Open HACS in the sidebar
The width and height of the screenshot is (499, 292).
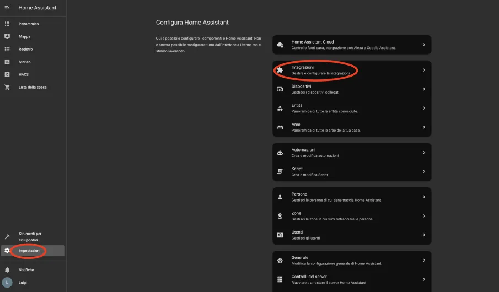click(33, 75)
